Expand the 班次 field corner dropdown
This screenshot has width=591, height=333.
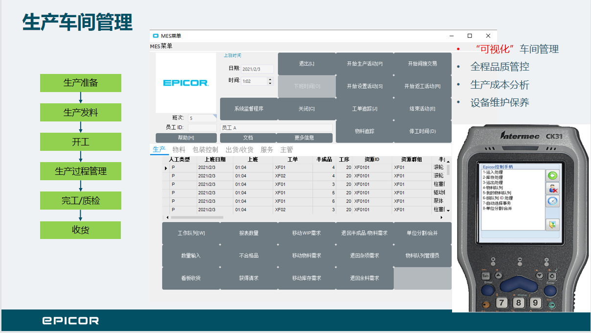pos(213,116)
